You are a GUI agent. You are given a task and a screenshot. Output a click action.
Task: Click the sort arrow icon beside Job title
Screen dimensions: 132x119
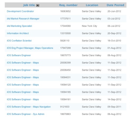38,6
